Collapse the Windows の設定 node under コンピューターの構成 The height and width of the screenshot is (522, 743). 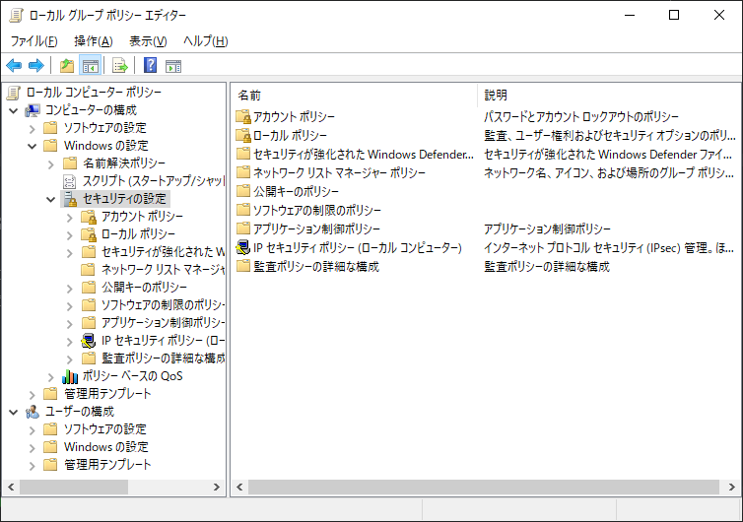tap(33, 147)
